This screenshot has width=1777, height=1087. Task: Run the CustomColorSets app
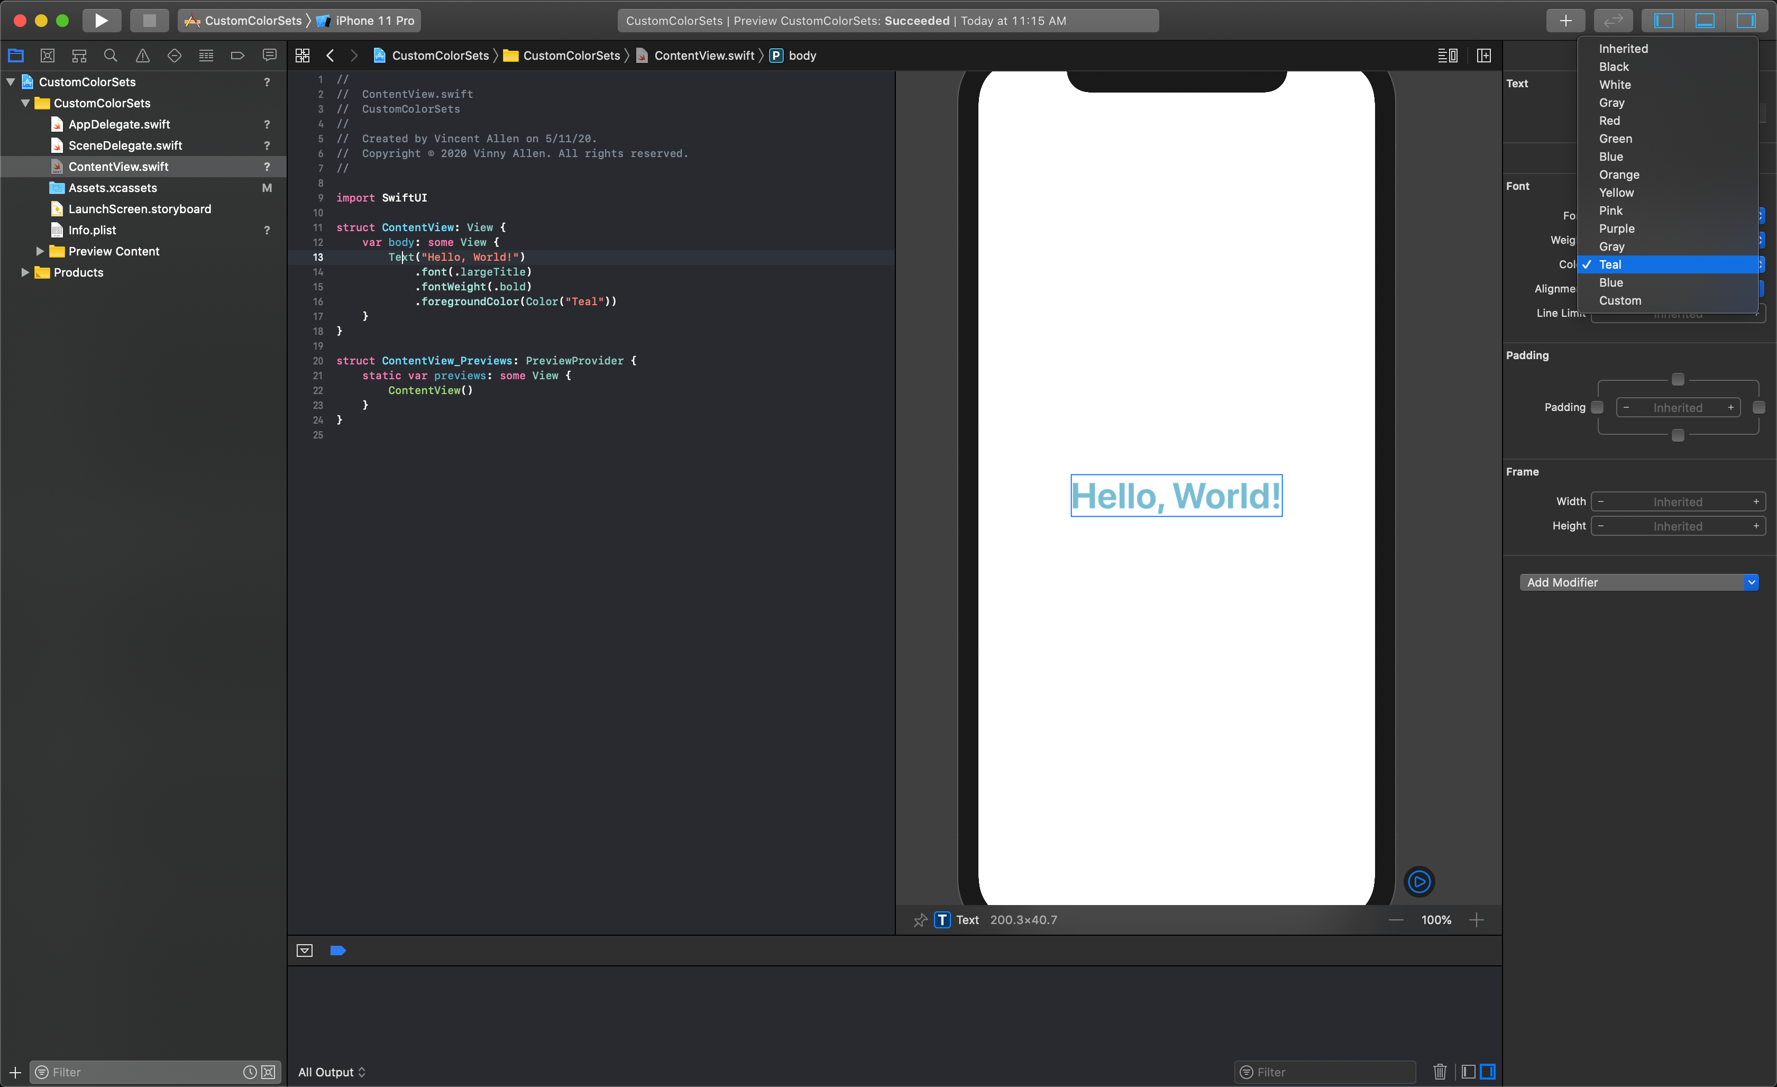click(101, 20)
